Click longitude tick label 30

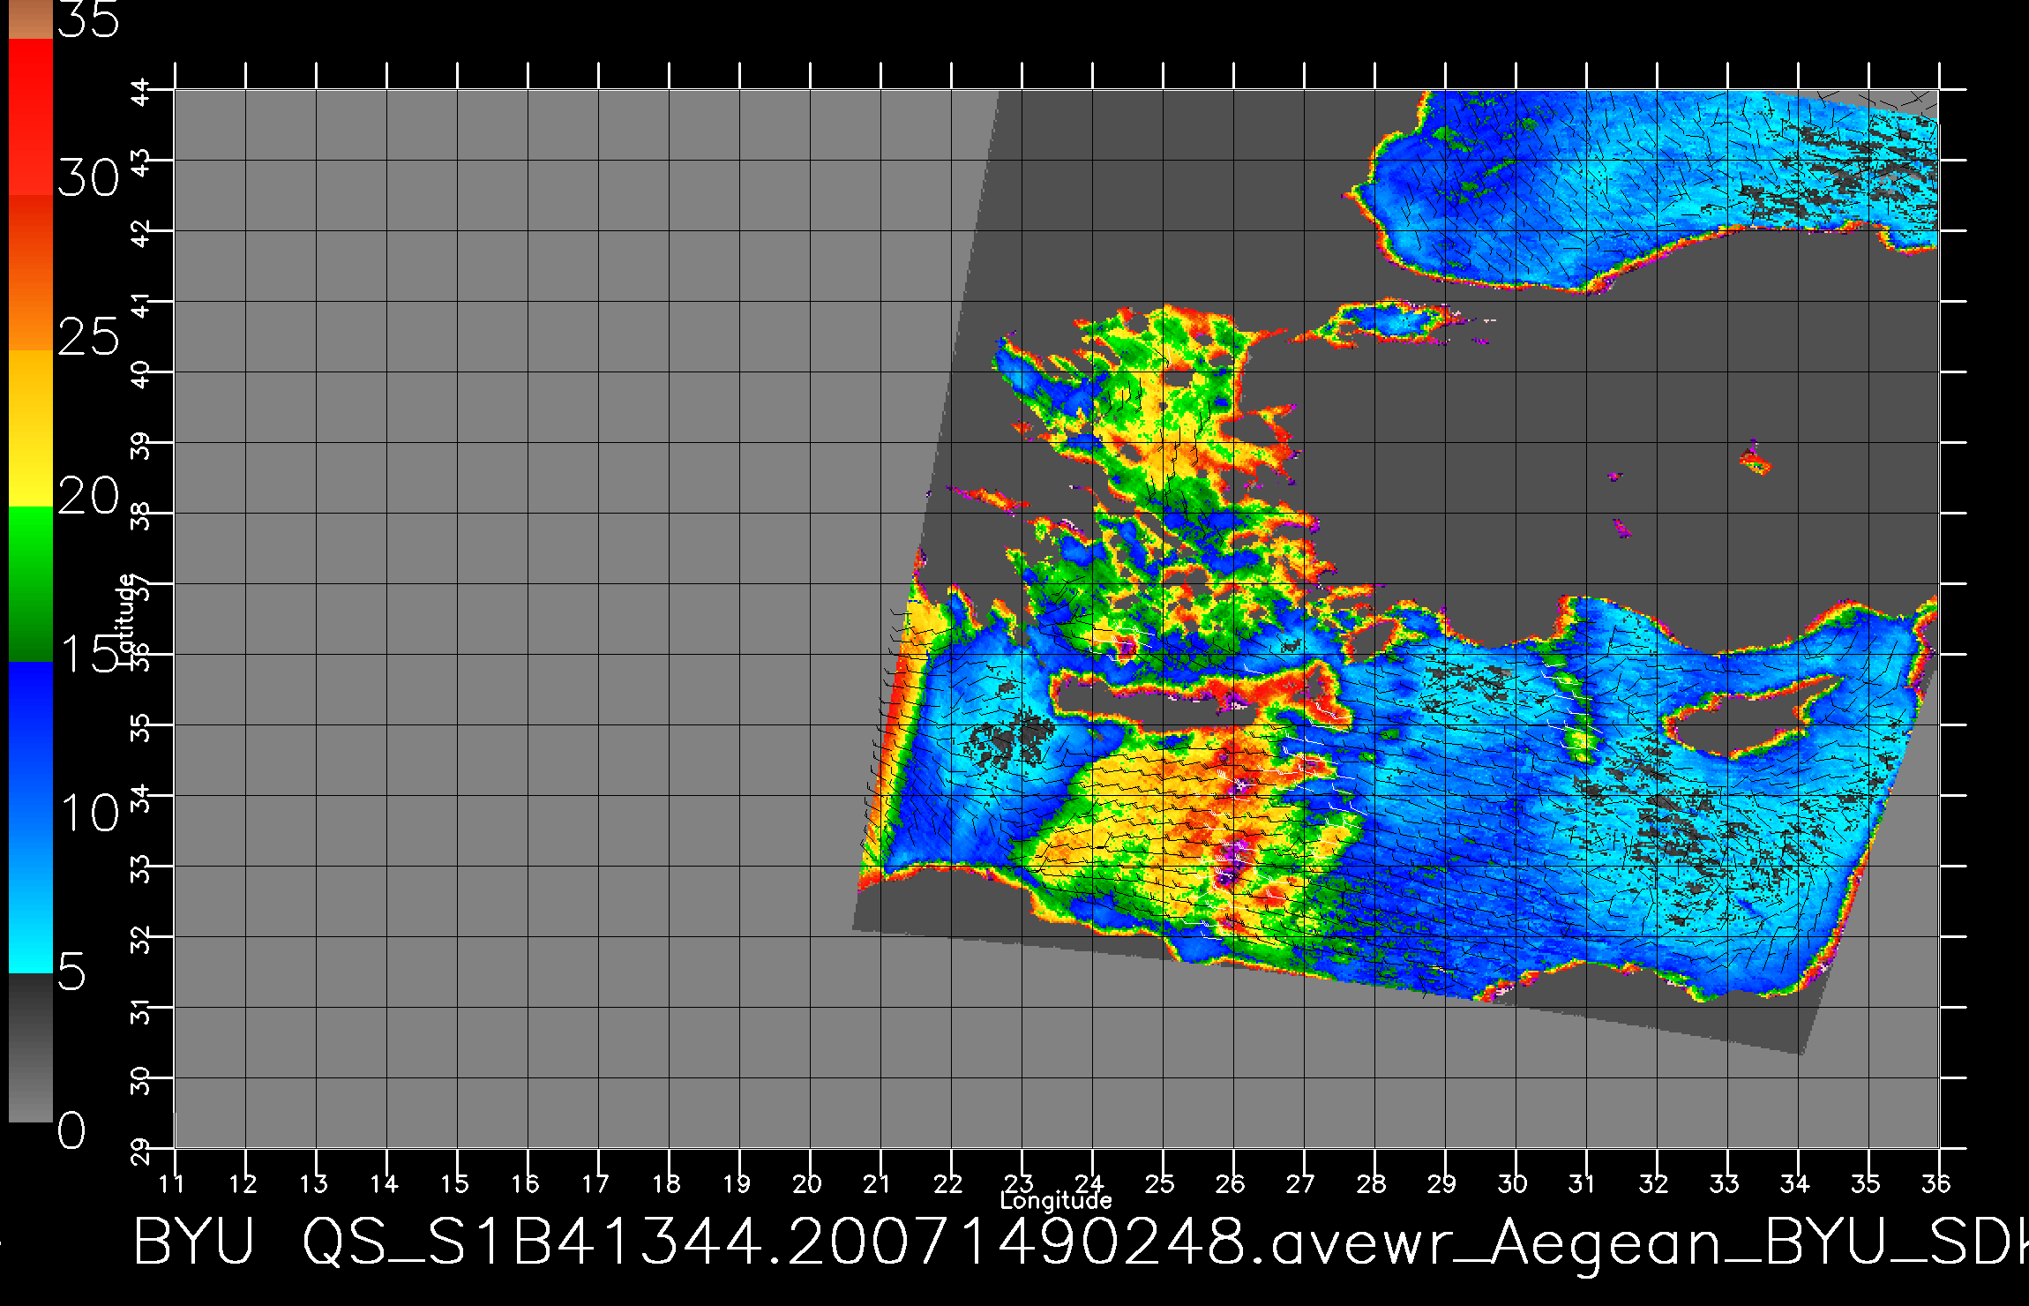1513,1183
